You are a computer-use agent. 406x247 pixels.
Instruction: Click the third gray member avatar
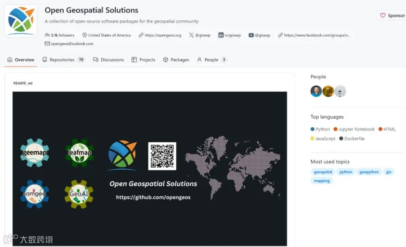340,91
